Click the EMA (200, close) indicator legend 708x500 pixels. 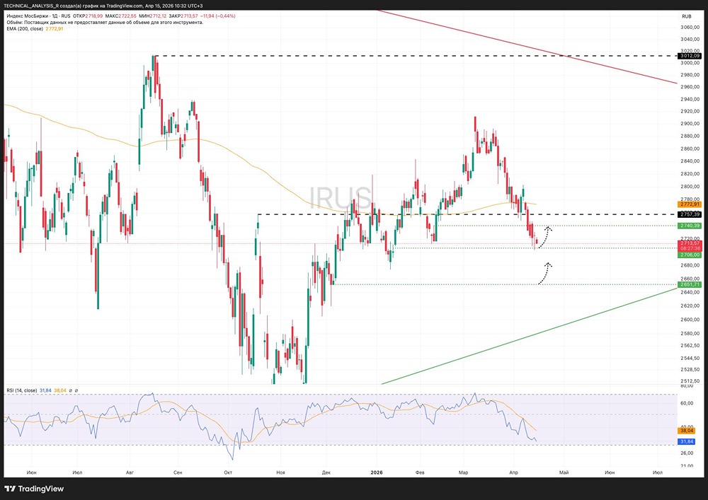coord(25,29)
